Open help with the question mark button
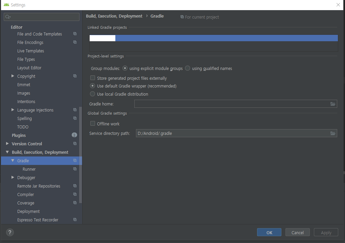The width and height of the screenshot is (345, 243). [x=10, y=233]
